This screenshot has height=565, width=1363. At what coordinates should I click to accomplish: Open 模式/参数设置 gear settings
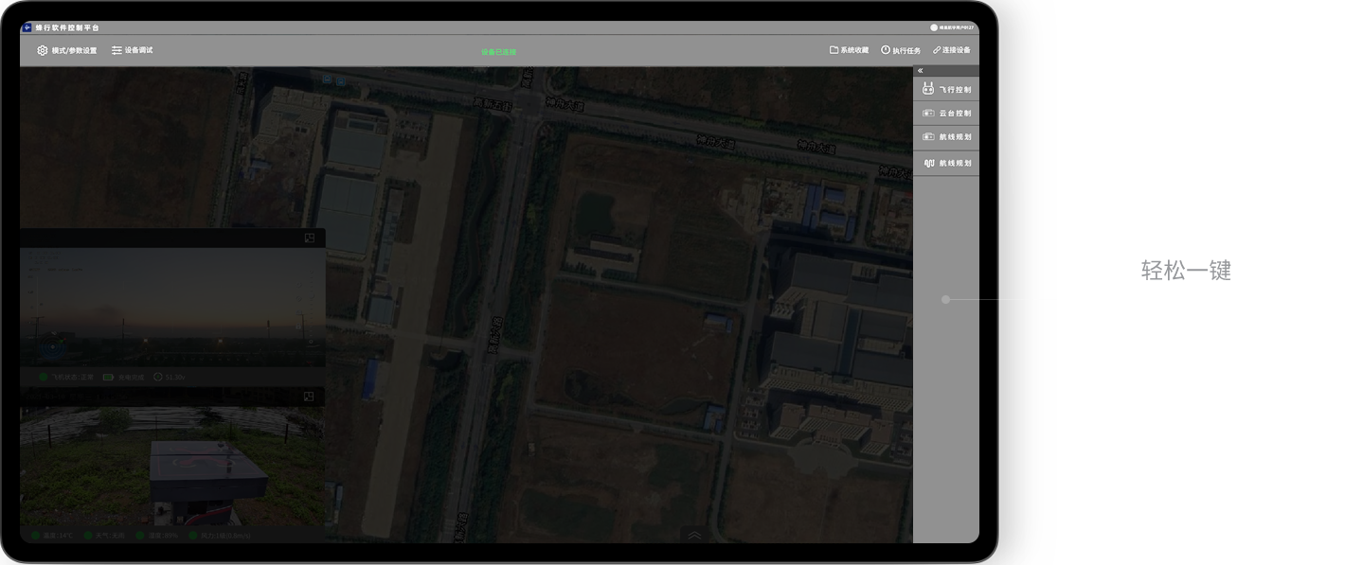[66, 50]
